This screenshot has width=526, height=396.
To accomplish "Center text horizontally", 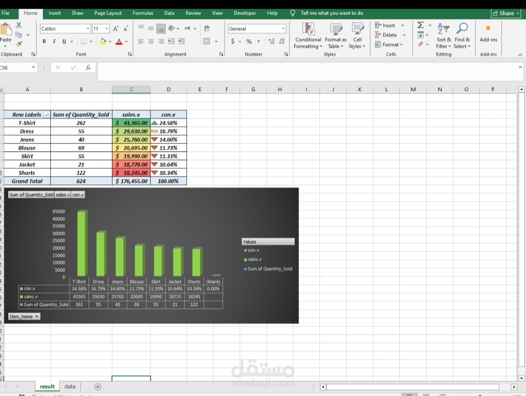I will click(x=151, y=41).
